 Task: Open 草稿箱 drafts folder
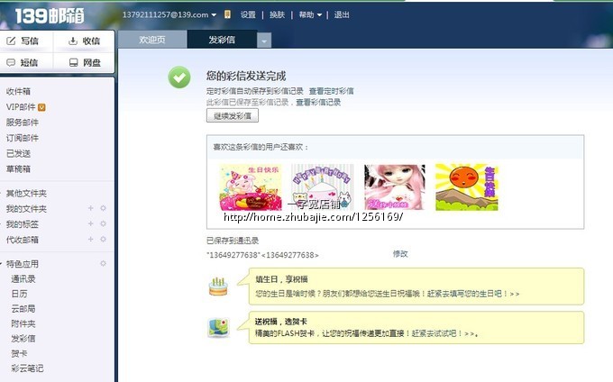coord(18,169)
